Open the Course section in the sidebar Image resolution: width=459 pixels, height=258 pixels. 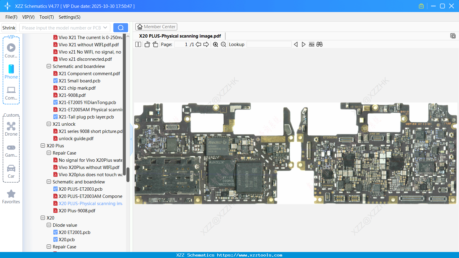tap(11, 51)
